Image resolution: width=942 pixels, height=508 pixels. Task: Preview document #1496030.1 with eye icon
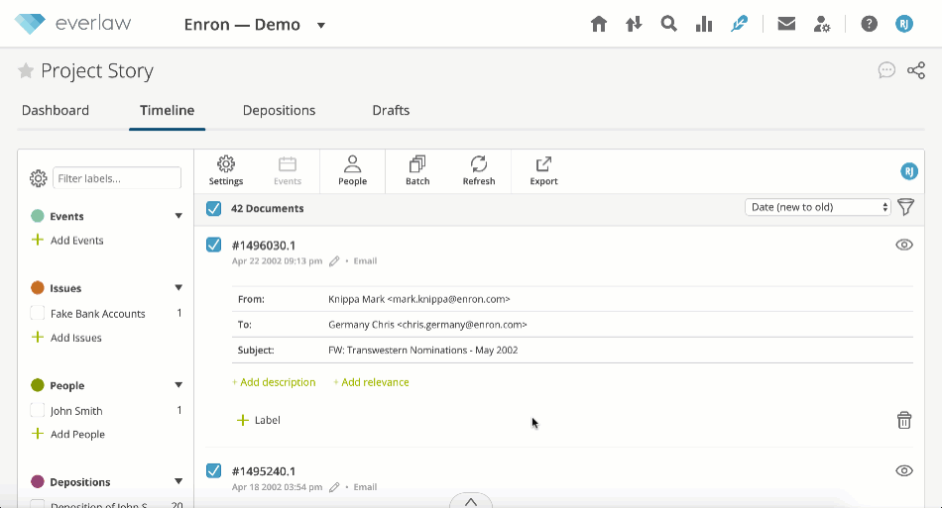coord(904,245)
